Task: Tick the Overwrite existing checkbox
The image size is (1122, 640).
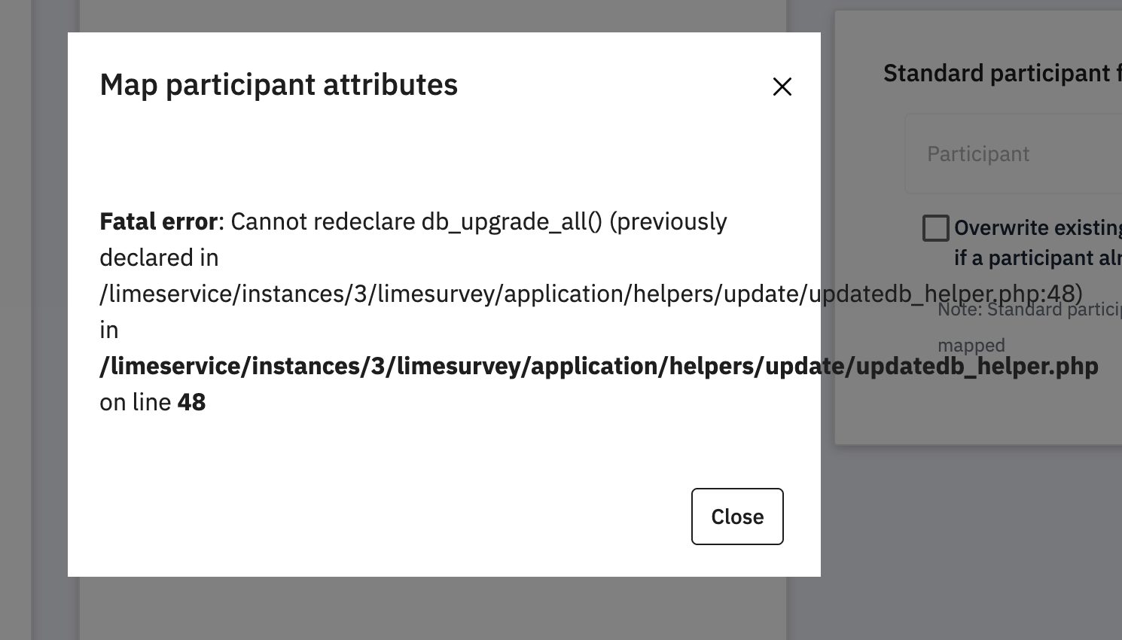Action: [935, 228]
